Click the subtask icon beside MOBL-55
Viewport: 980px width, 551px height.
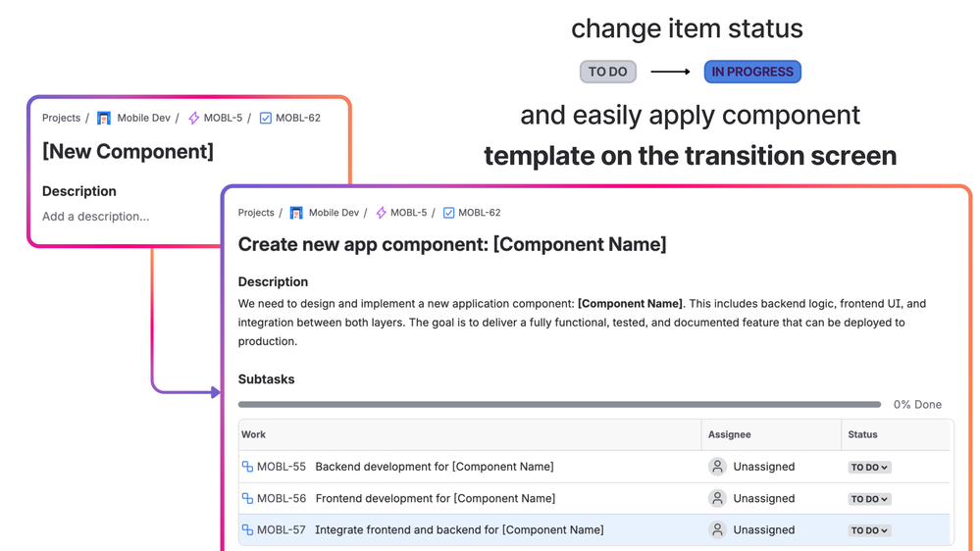pyautogui.click(x=247, y=467)
